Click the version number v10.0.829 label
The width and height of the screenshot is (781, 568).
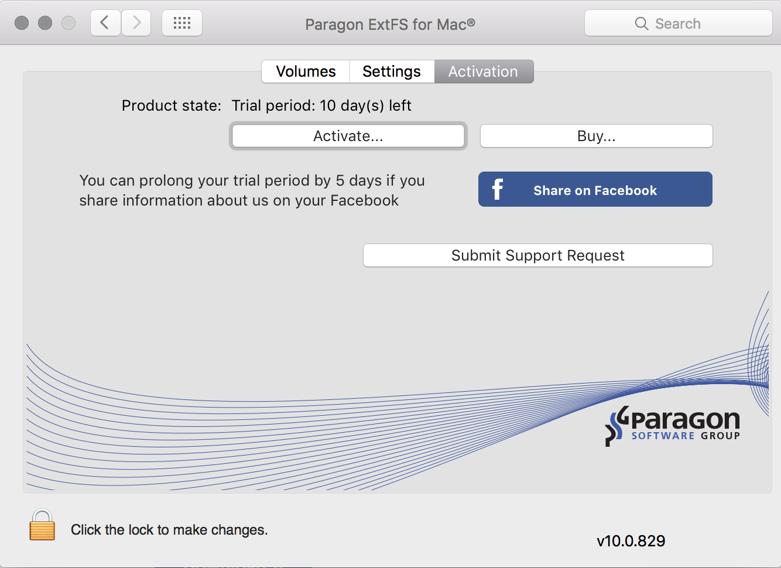pyautogui.click(x=631, y=541)
